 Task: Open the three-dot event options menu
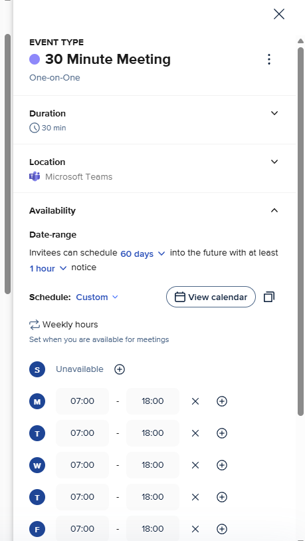tap(269, 59)
